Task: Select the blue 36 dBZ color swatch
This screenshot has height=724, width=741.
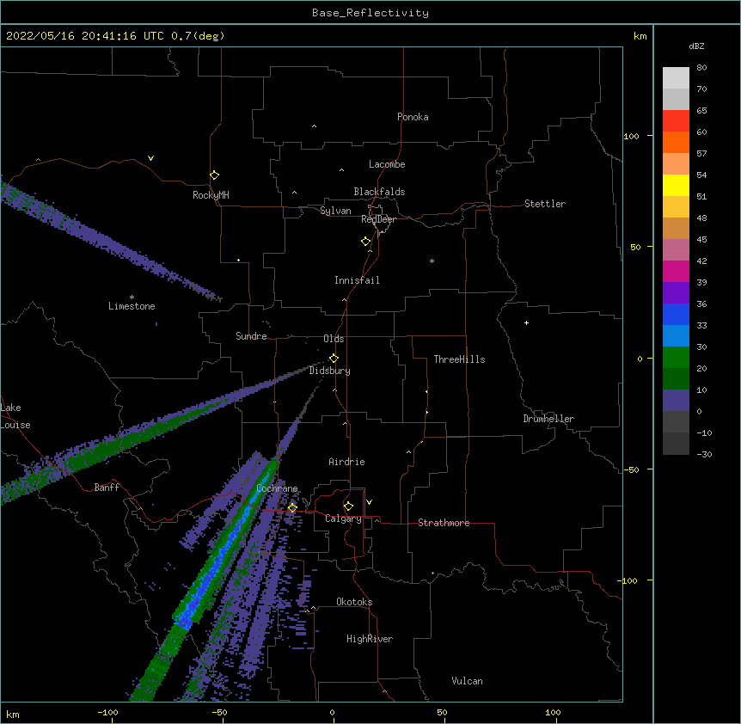Action: pos(676,314)
